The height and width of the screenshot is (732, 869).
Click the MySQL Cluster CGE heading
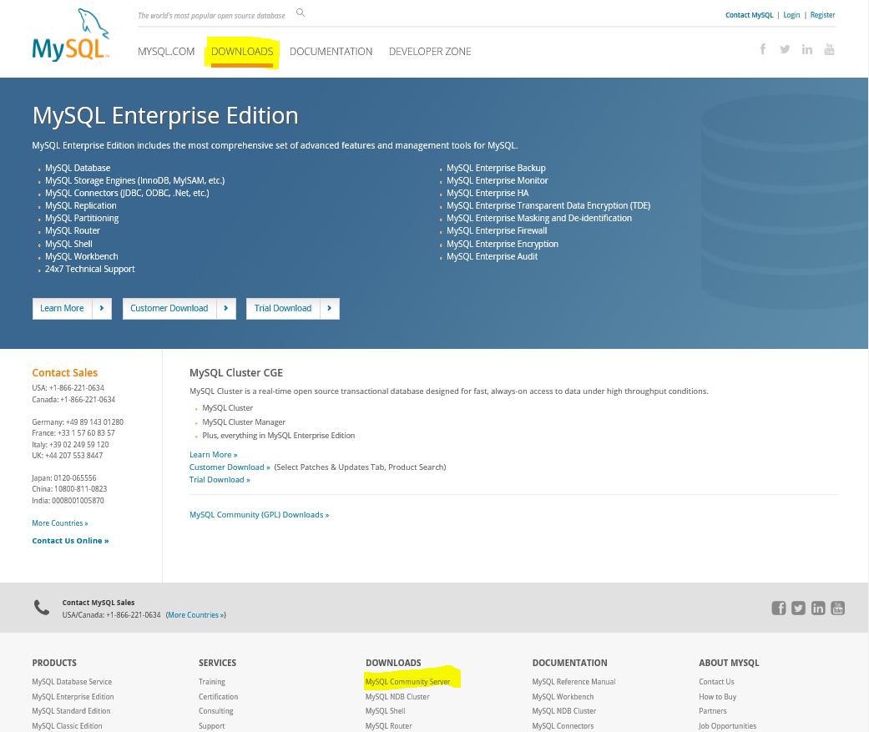pos(236,373)
